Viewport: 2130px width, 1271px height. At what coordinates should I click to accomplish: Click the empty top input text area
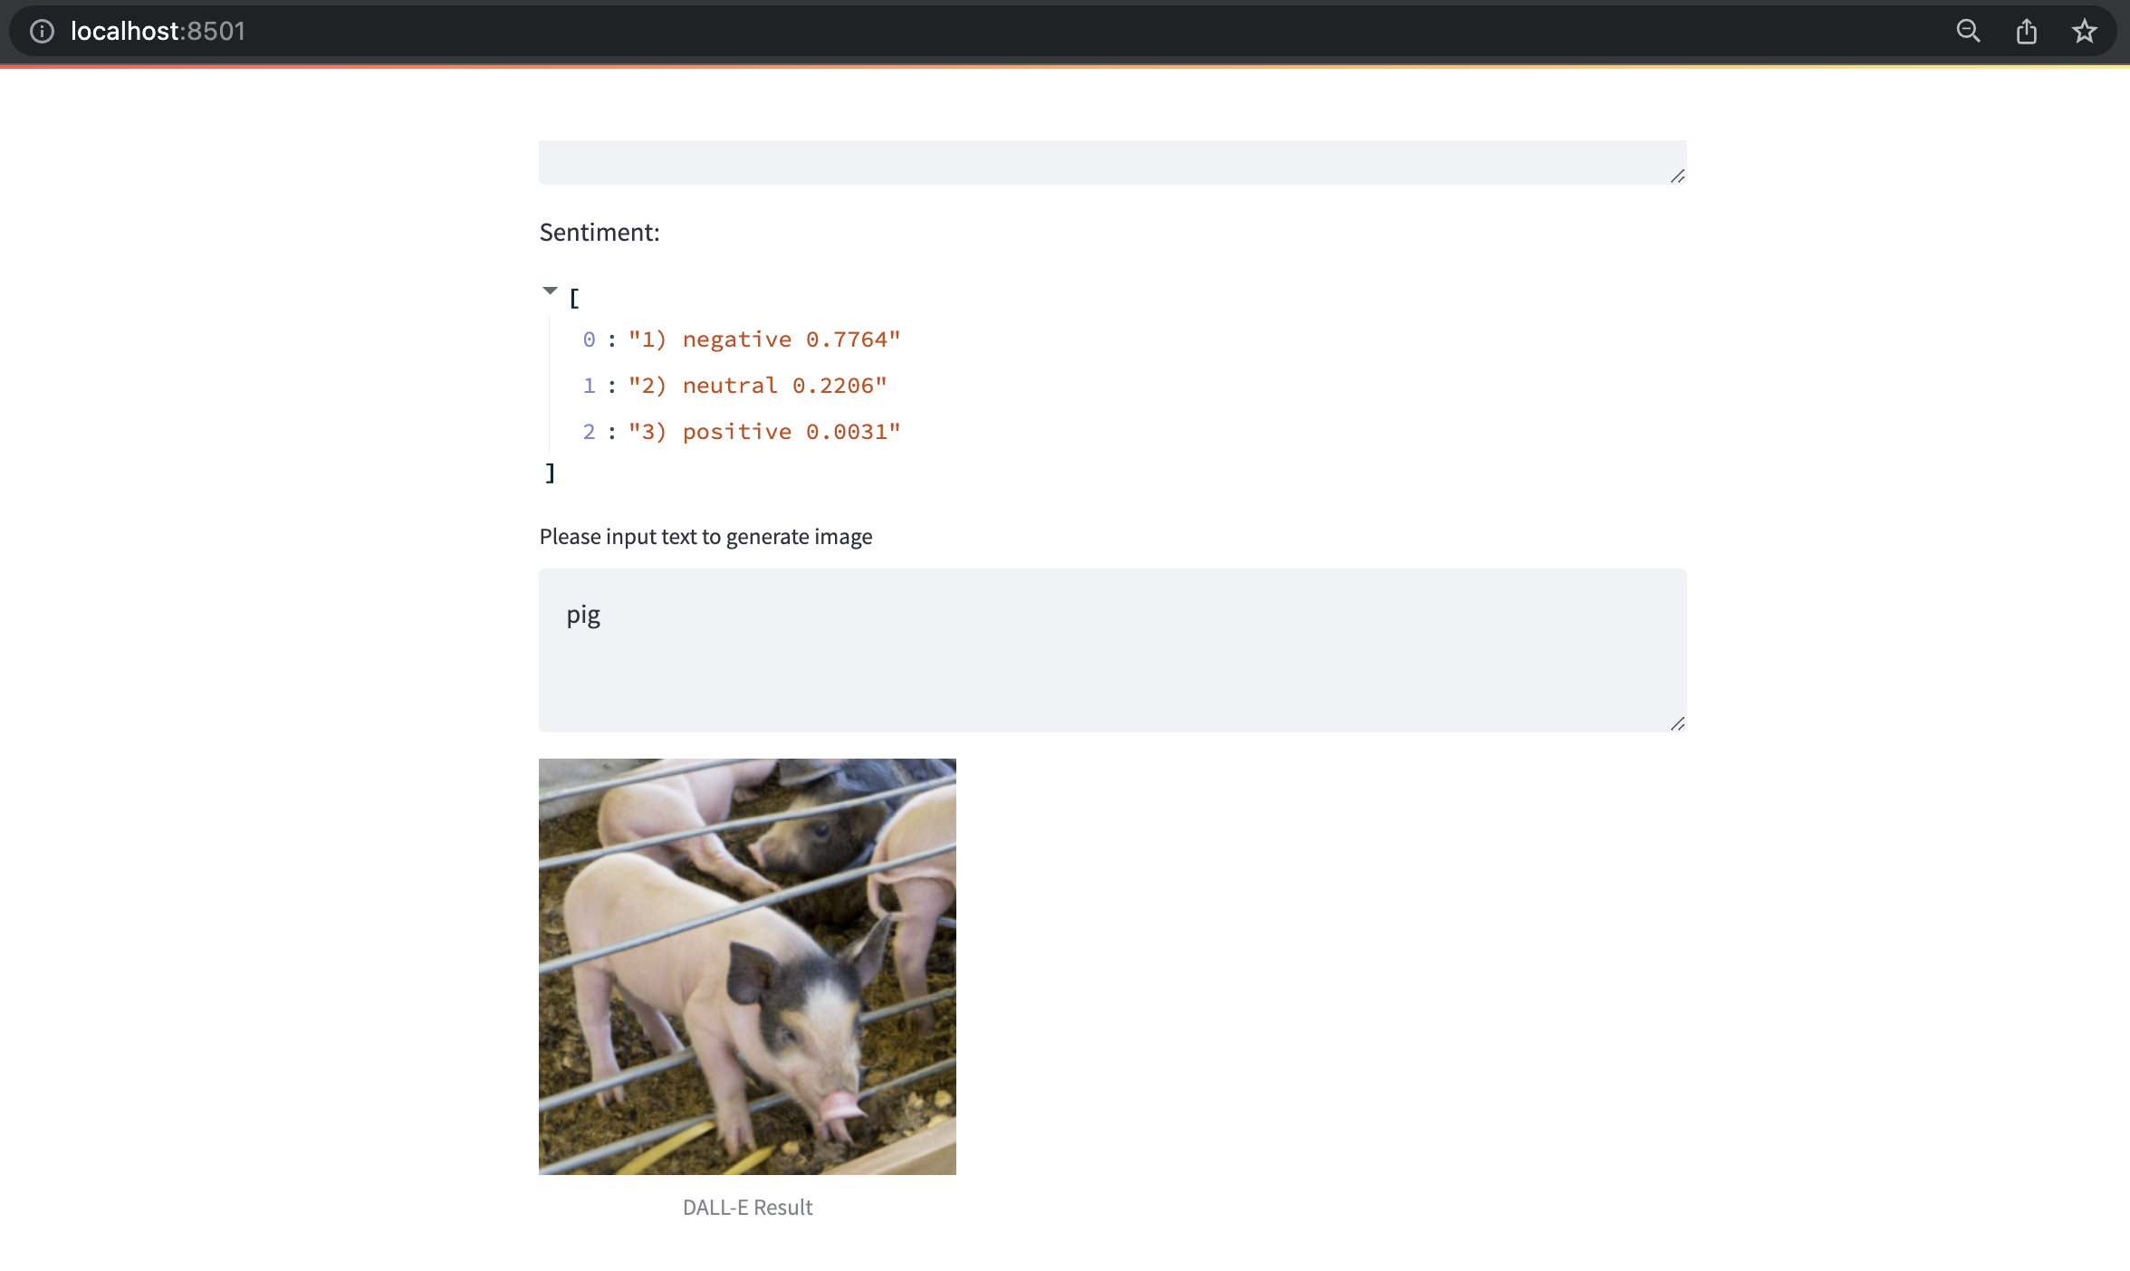point(1112,162)
